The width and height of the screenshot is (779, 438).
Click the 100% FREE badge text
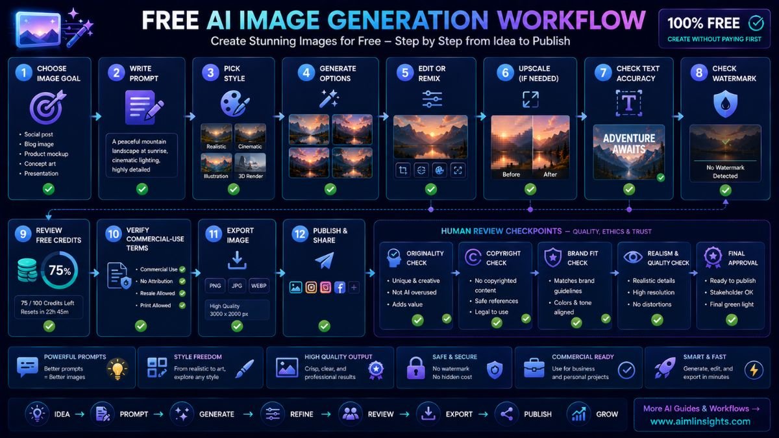[704, 23]
